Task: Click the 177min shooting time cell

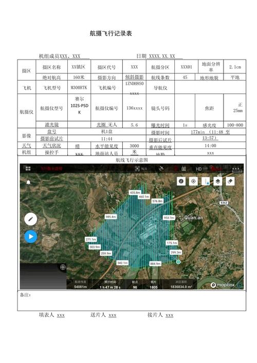Action: click(x=210, y=135)
